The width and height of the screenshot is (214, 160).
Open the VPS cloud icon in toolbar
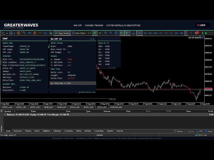click(45, 33)
